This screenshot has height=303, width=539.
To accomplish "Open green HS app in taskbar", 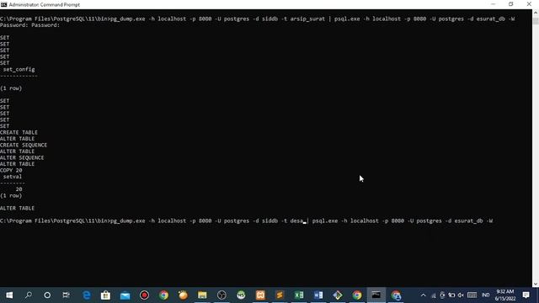I will (x=241, y=295).
